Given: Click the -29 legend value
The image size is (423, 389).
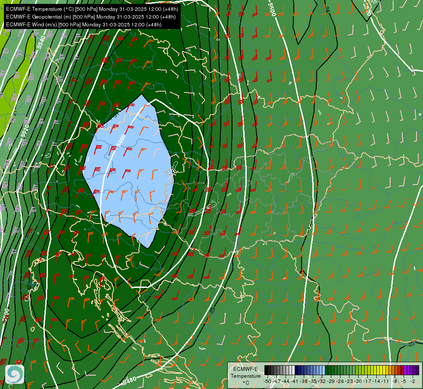Looking at the screenshot, I should point(331,381).
